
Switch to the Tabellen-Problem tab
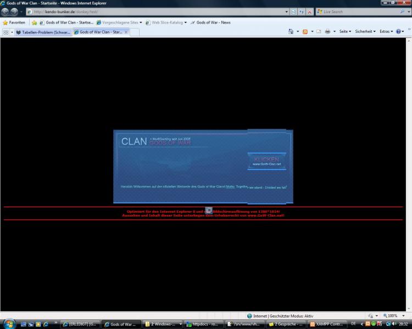tap(43, 32)
